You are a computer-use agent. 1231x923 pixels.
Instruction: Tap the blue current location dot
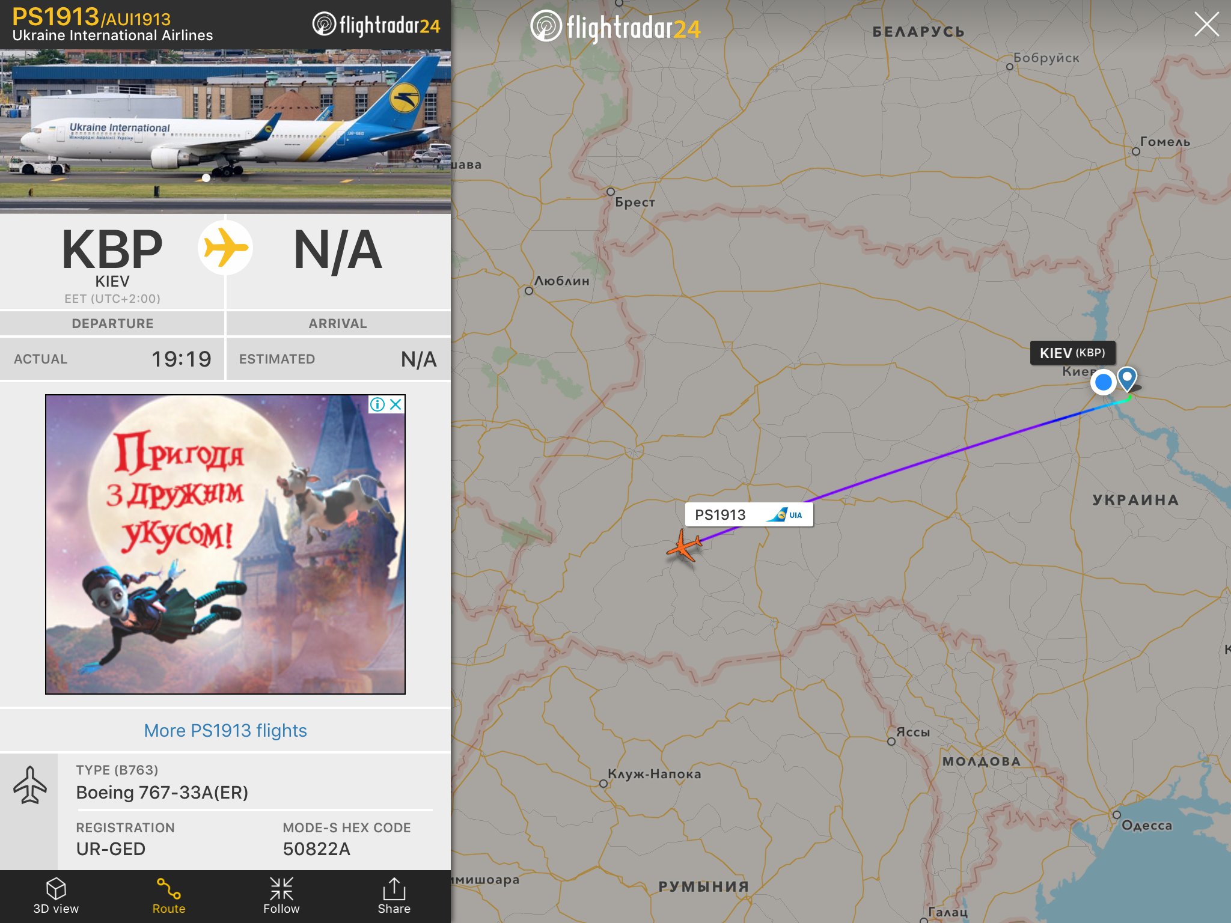point(1103,382)
